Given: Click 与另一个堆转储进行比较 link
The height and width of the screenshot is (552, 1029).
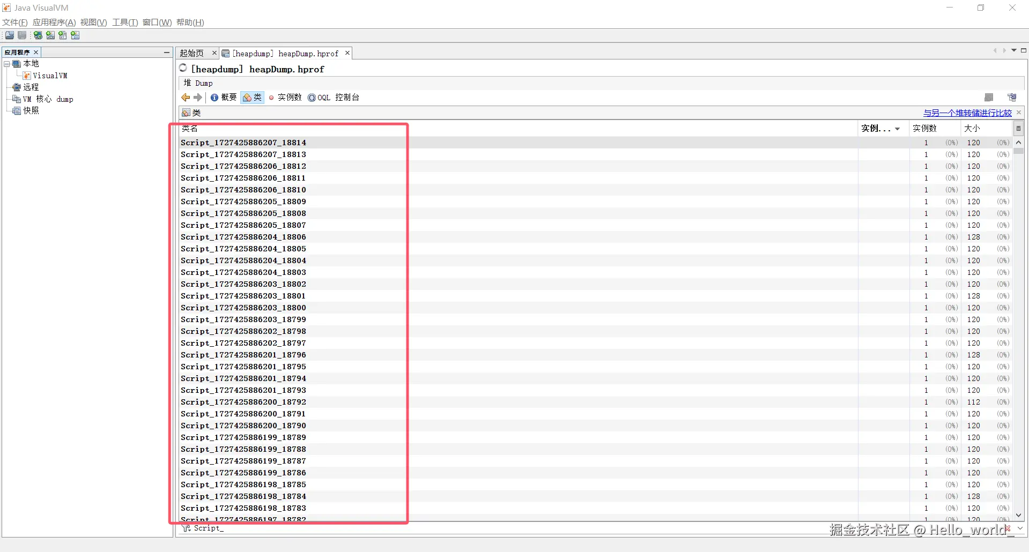Looking at the screenshot, I should [967, 113].
